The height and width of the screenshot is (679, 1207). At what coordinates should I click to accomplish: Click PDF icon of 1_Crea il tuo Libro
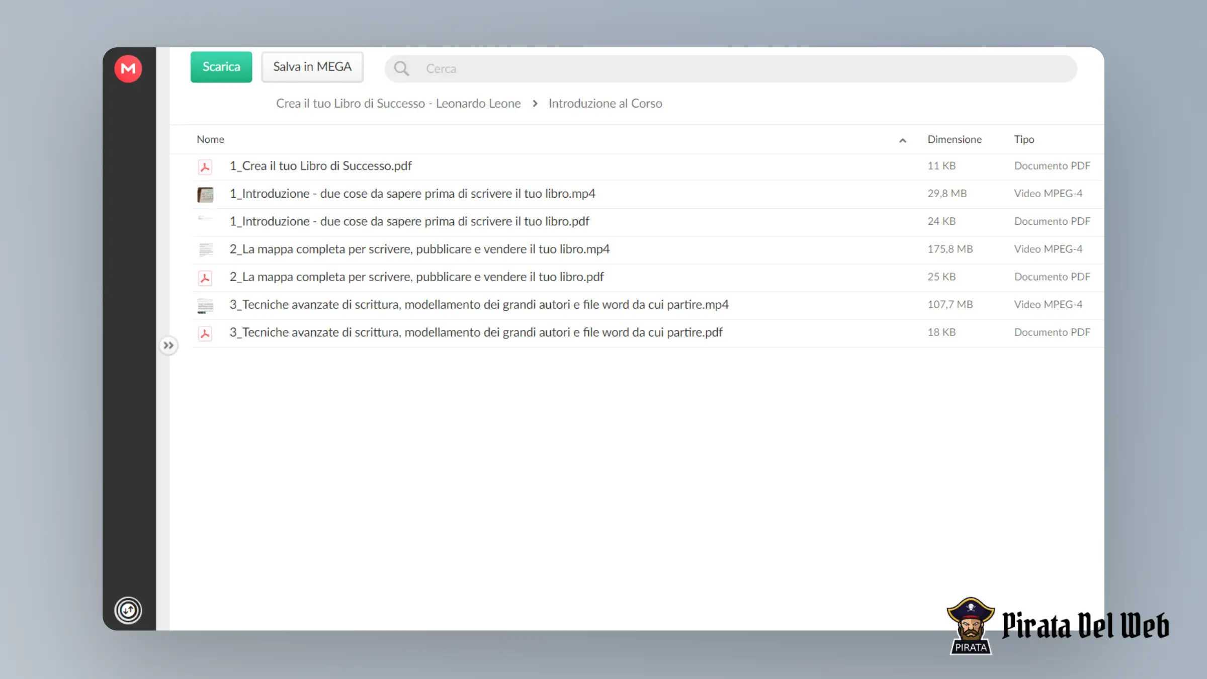pos(205,167)
